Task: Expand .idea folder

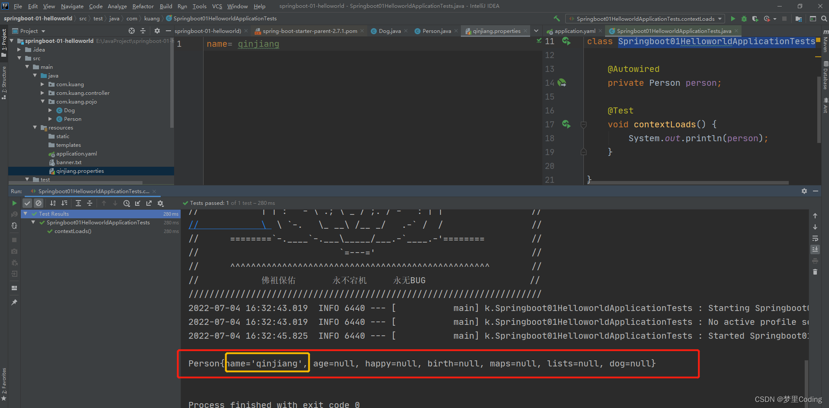Action: click(x=19, y=49)
